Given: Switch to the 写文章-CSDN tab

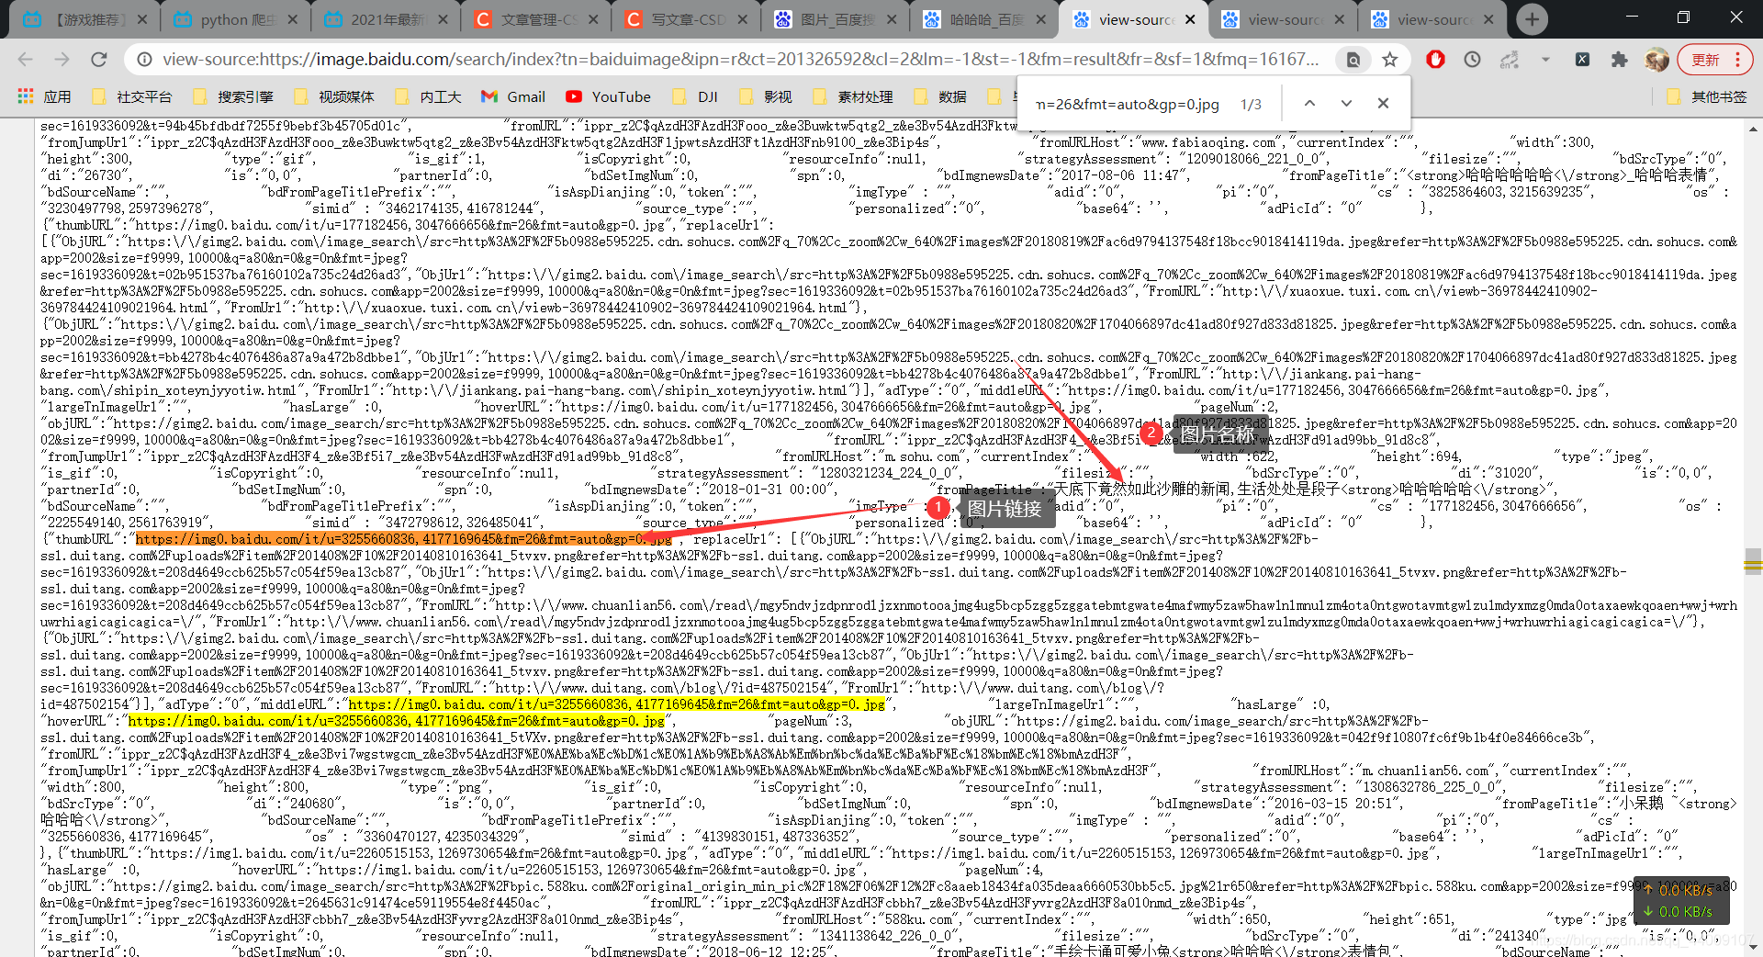Looking at the screenshot, I should coord(685,19).
